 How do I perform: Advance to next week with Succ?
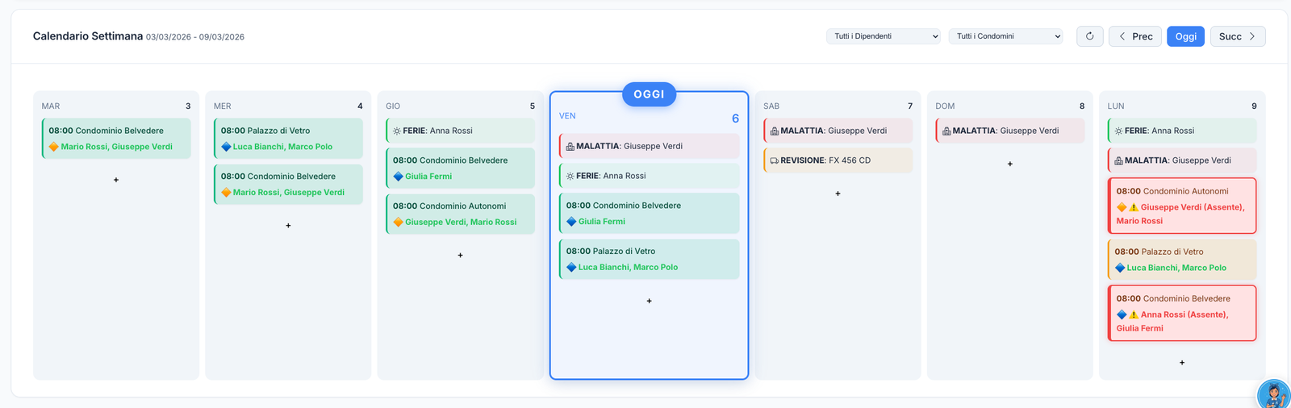[x=1237, y=36]
